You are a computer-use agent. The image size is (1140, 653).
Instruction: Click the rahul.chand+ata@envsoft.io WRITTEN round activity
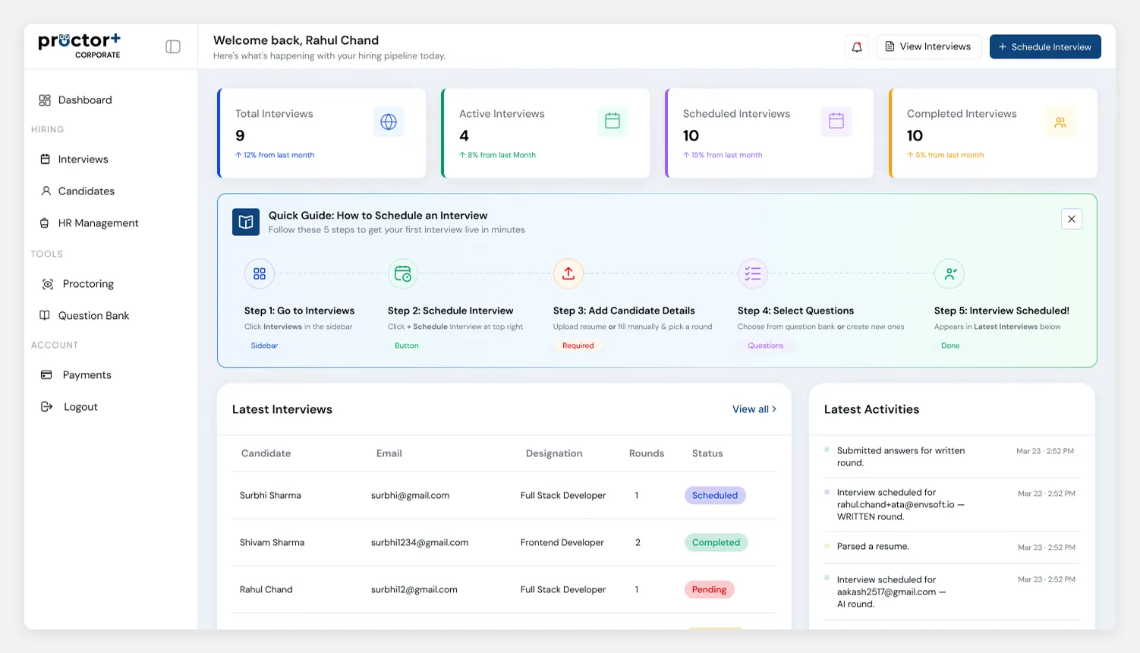[x=952, y=505]
